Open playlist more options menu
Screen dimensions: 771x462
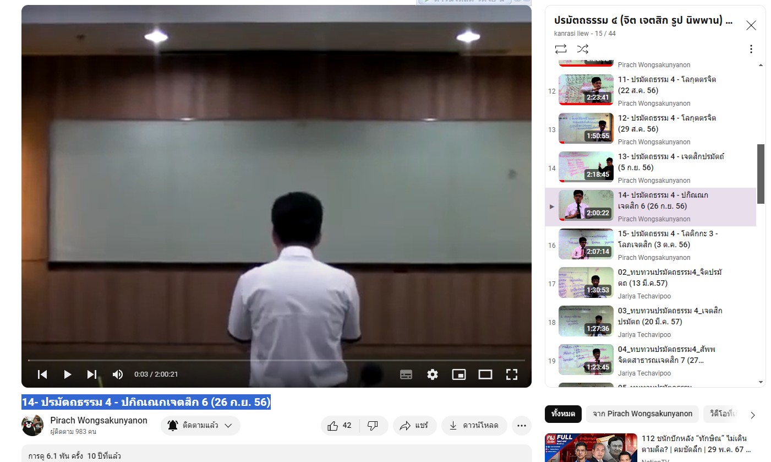[x=751, y=49]
